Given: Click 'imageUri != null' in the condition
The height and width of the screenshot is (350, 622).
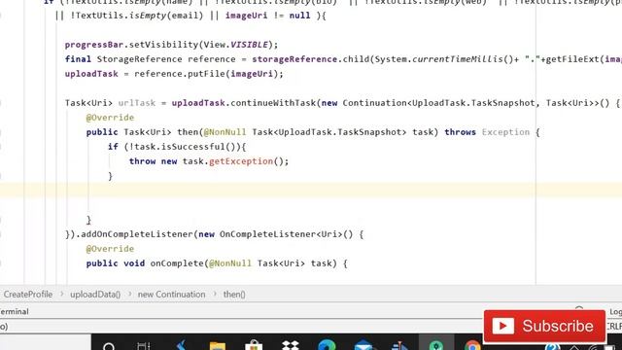Looking at the screenshot, I should 268,16.
